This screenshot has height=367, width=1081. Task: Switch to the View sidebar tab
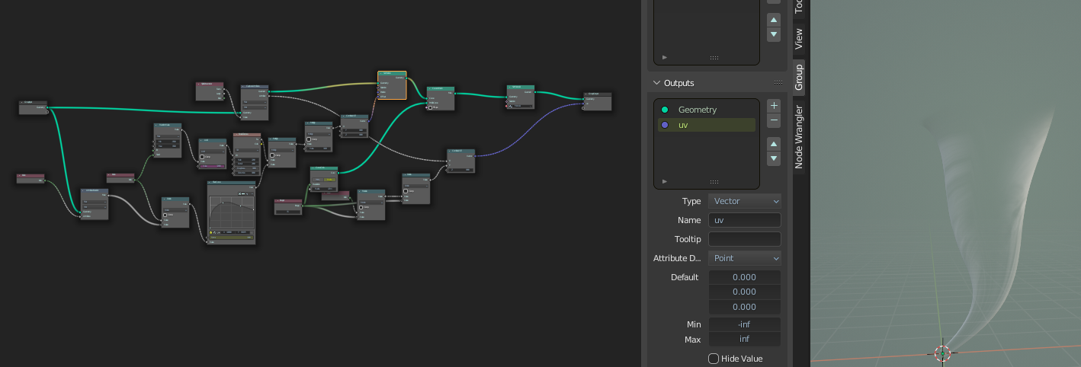click(799, 39)
